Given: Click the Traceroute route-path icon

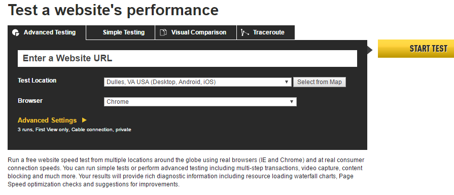Looking at the screenshot, I should tap(245, 32).
